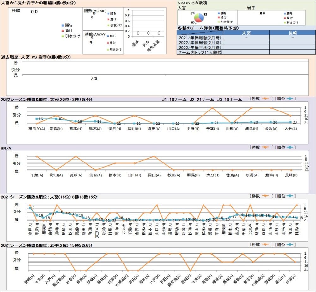Click the 大宮 column header in team evaluation table
Viewport: 316px width, 292px height.
pyautogui.click(x=246, y=33)
